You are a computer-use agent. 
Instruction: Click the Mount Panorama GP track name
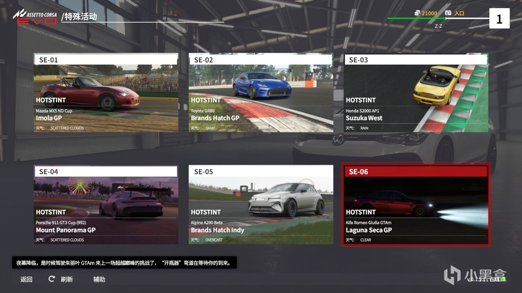[x=66, y=230]
